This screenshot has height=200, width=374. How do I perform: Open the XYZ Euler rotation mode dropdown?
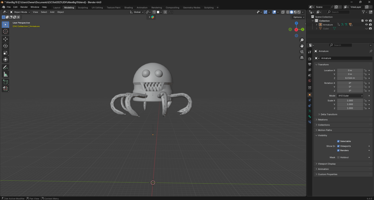[350, 96]
